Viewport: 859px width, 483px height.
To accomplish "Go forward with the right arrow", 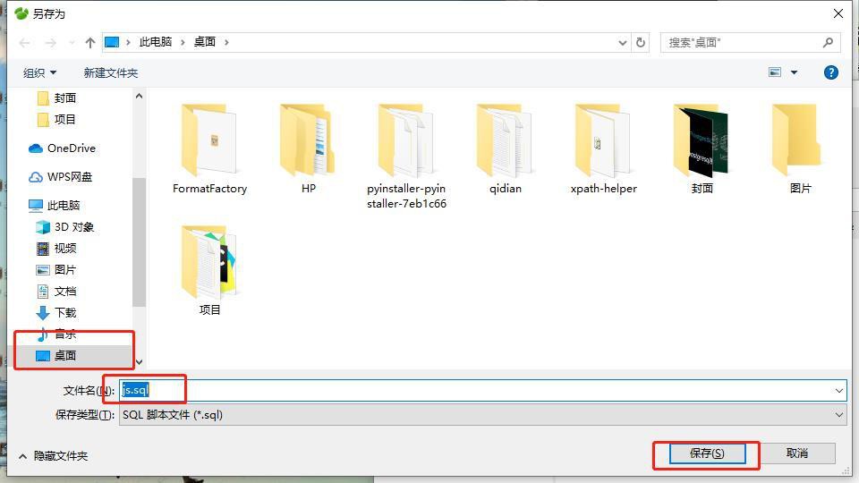I will tap(50, 43).
